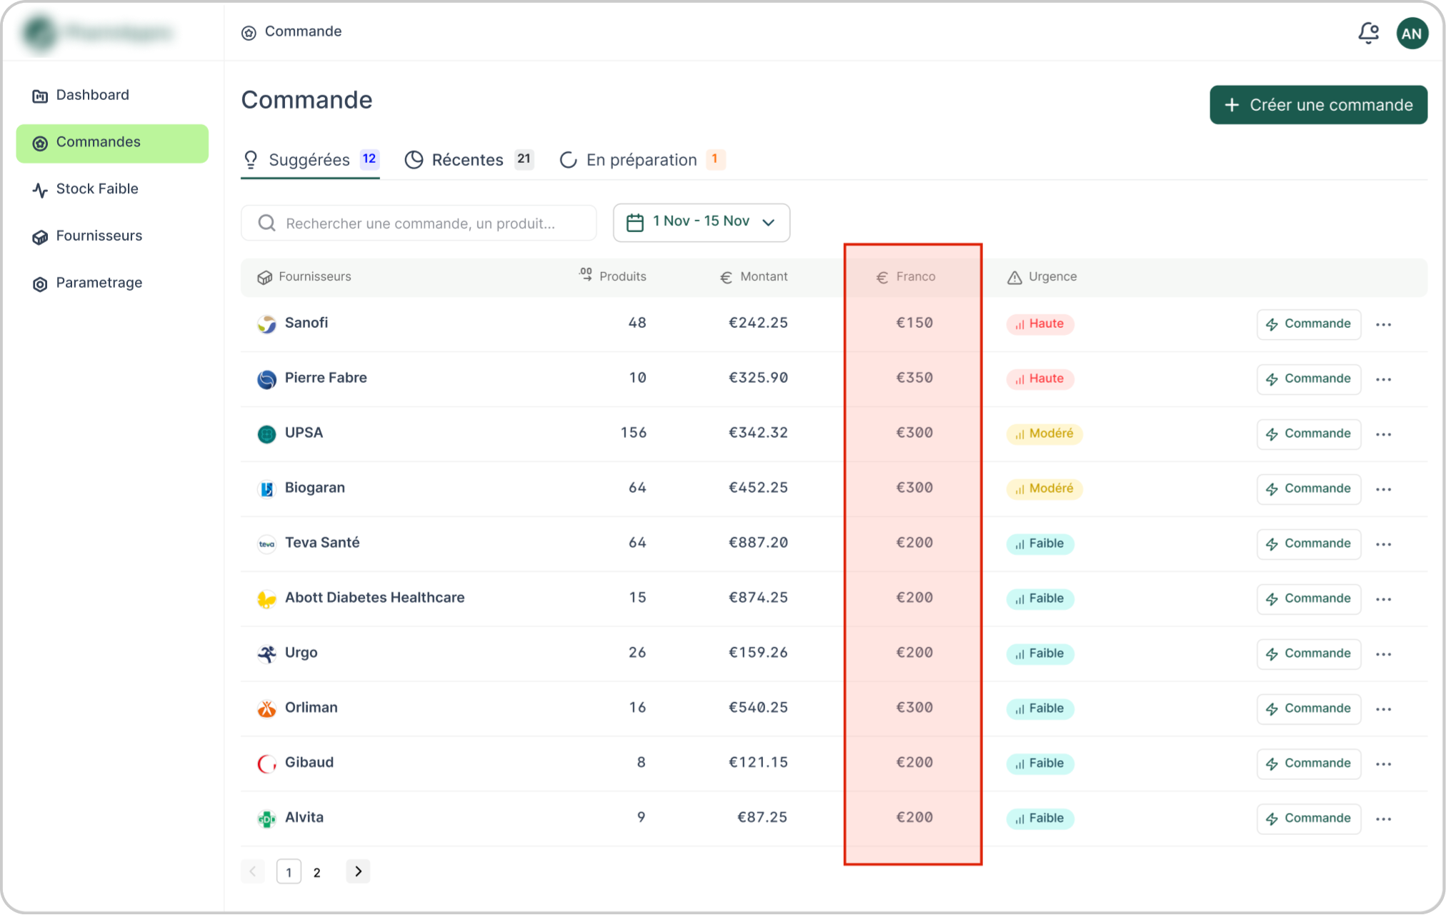Click the search magnifier icon

tap(266, 224)
